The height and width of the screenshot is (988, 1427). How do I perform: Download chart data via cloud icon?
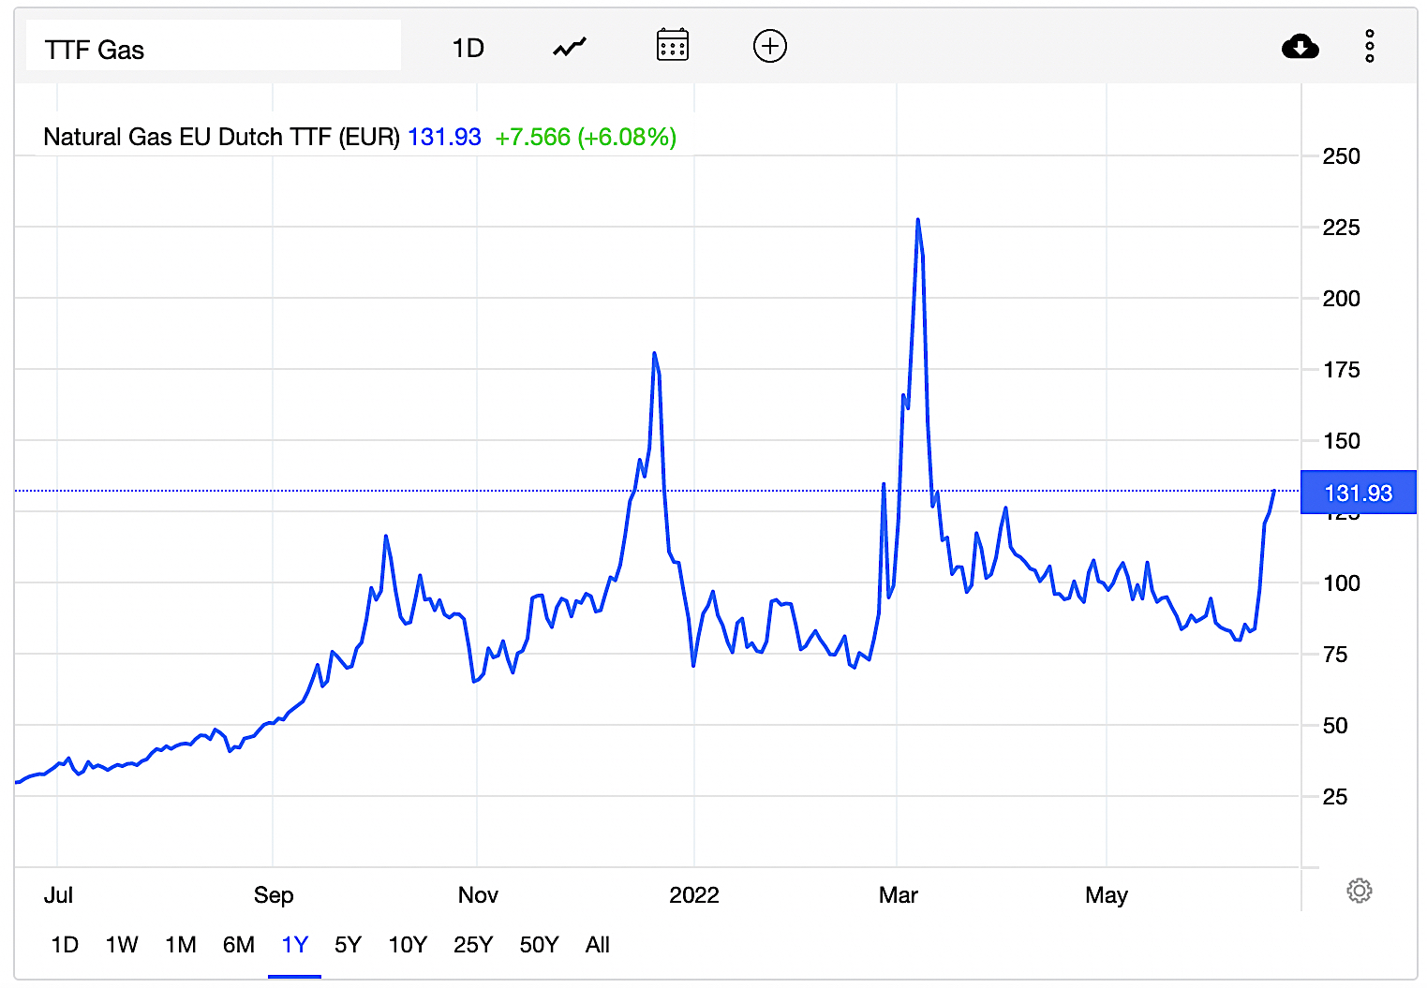(x=1300, y=46)
